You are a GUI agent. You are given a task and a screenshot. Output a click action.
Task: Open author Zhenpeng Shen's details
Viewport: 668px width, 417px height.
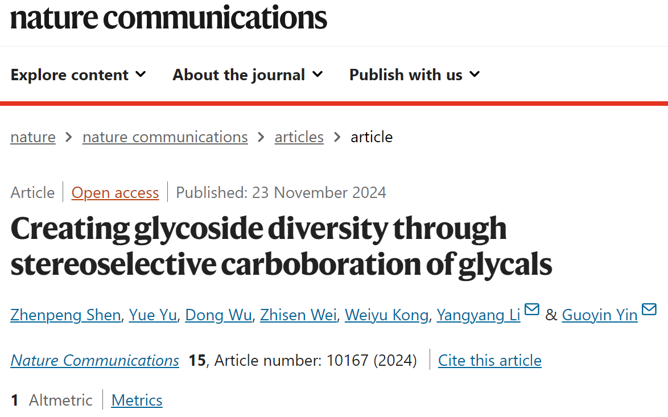[x=65, y=315]
